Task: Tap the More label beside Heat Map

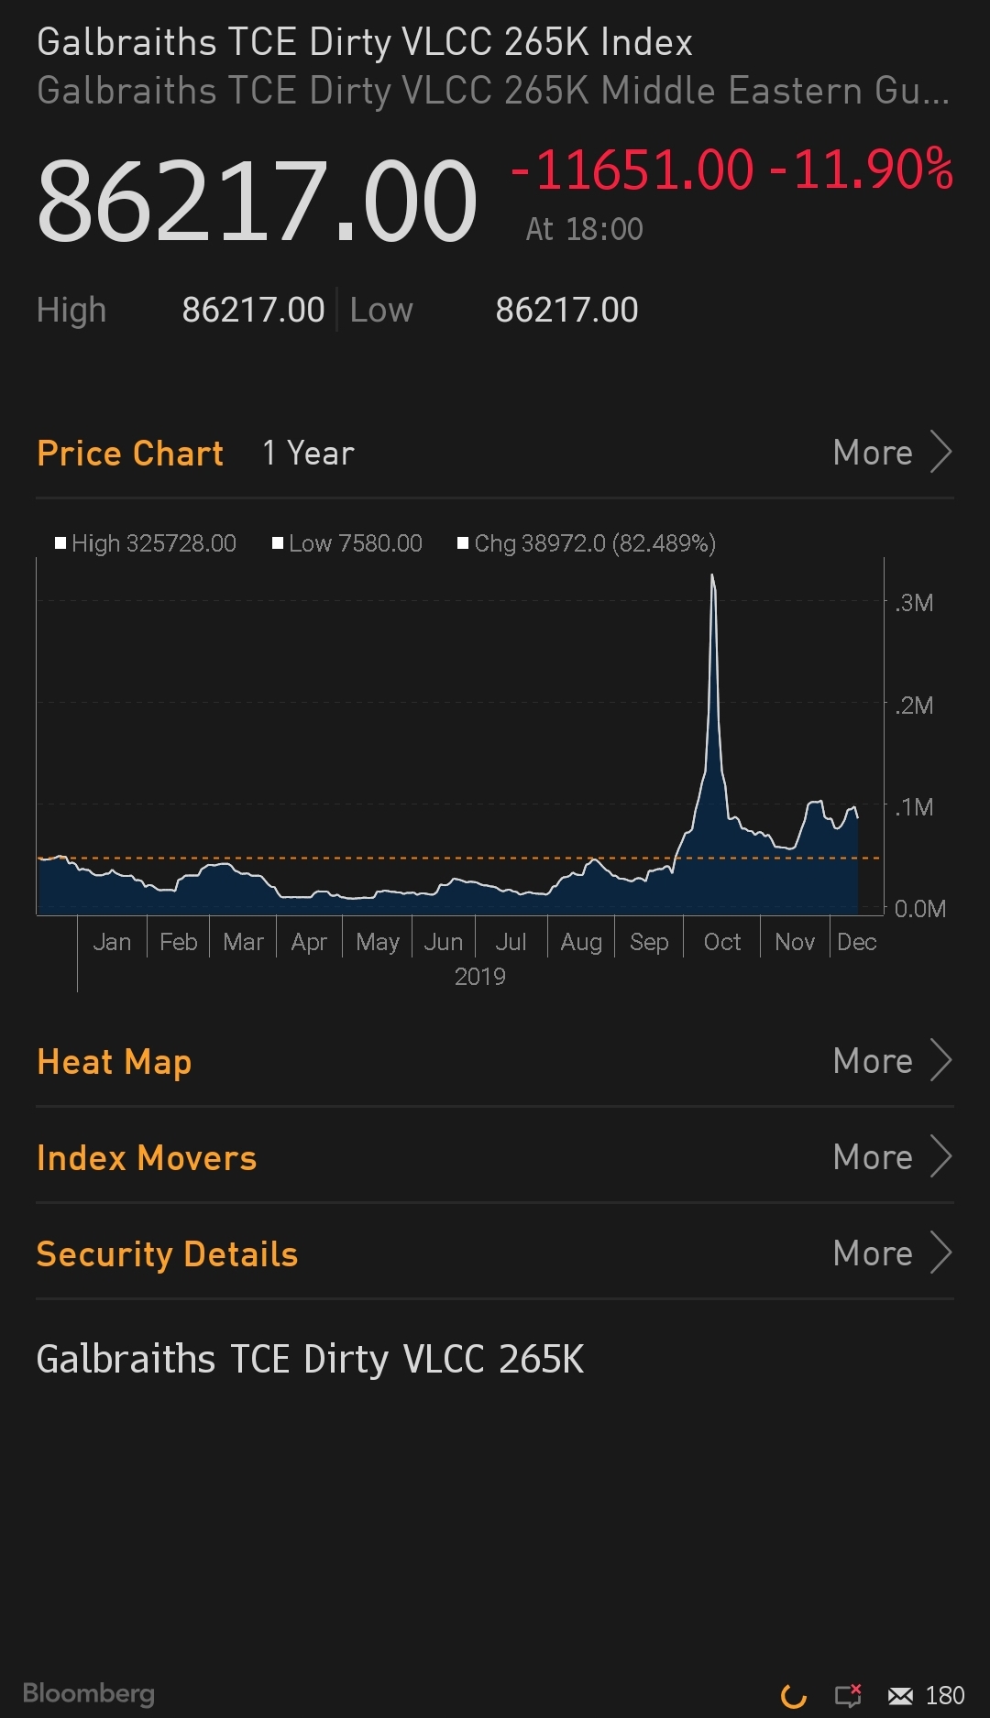Action: click(873, 1061)
